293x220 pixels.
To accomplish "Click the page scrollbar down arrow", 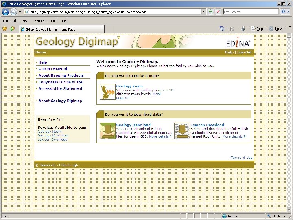I will click(x=289, y=210).
